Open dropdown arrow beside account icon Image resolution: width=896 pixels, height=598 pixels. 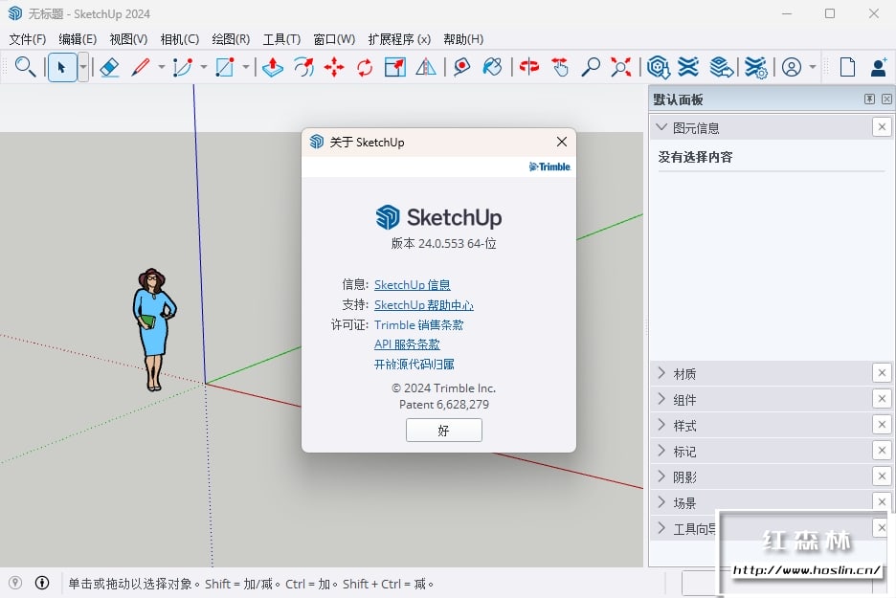tap(813, 67)
